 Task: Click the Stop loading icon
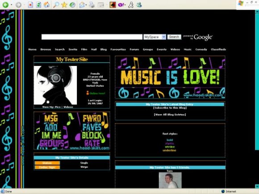click(30, 5)
